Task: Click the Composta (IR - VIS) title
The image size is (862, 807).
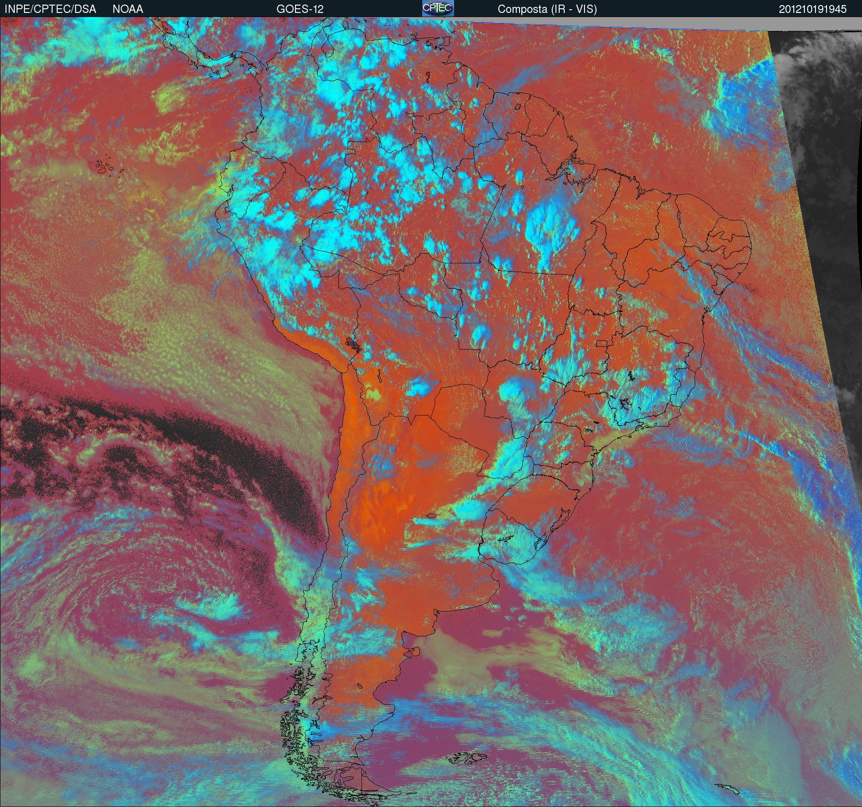Action: (x=547, y=9)
